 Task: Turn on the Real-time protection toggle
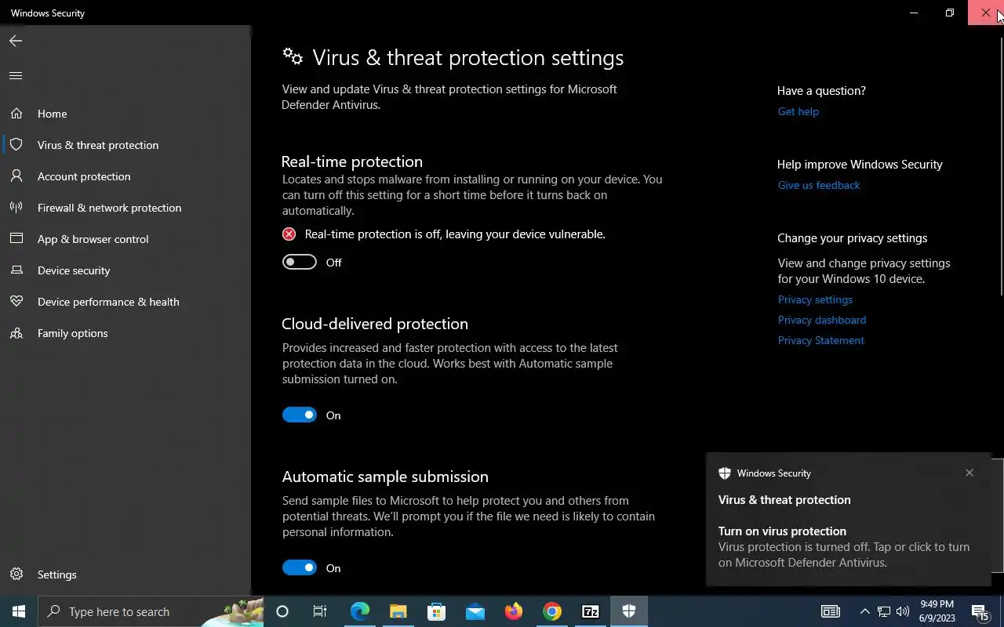(300, 262)
